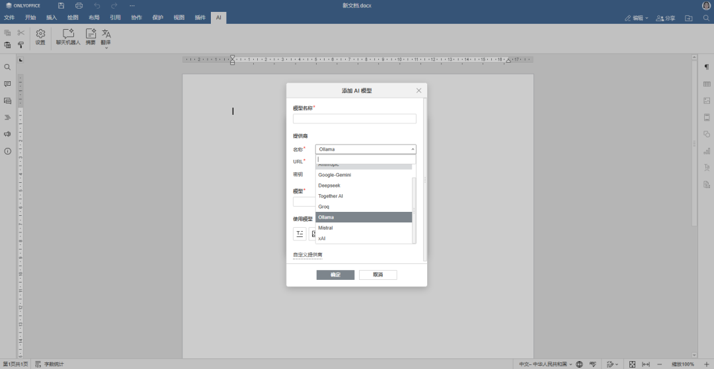The width and height of the screenshot is (714, 369).
Task: Click the zoom out minus button
Action: [659, 364]
